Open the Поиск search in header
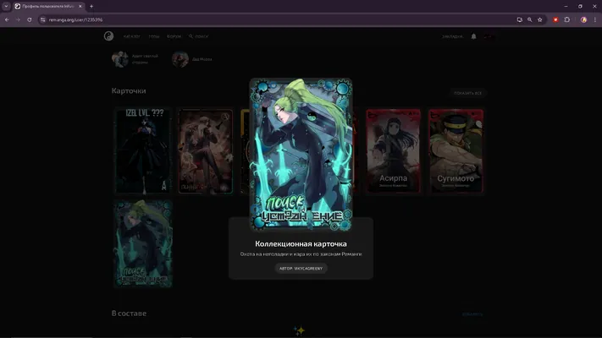602x338 pixels. coord(198,36)
